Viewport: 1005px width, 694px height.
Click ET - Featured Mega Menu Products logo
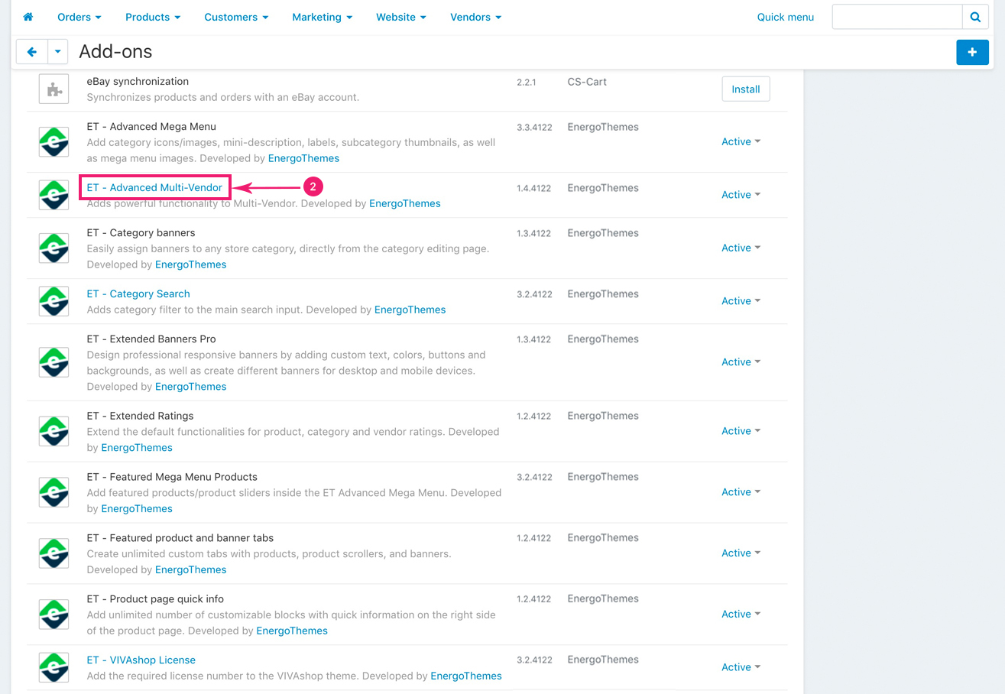pyautogui.click(x=54, y=492)
